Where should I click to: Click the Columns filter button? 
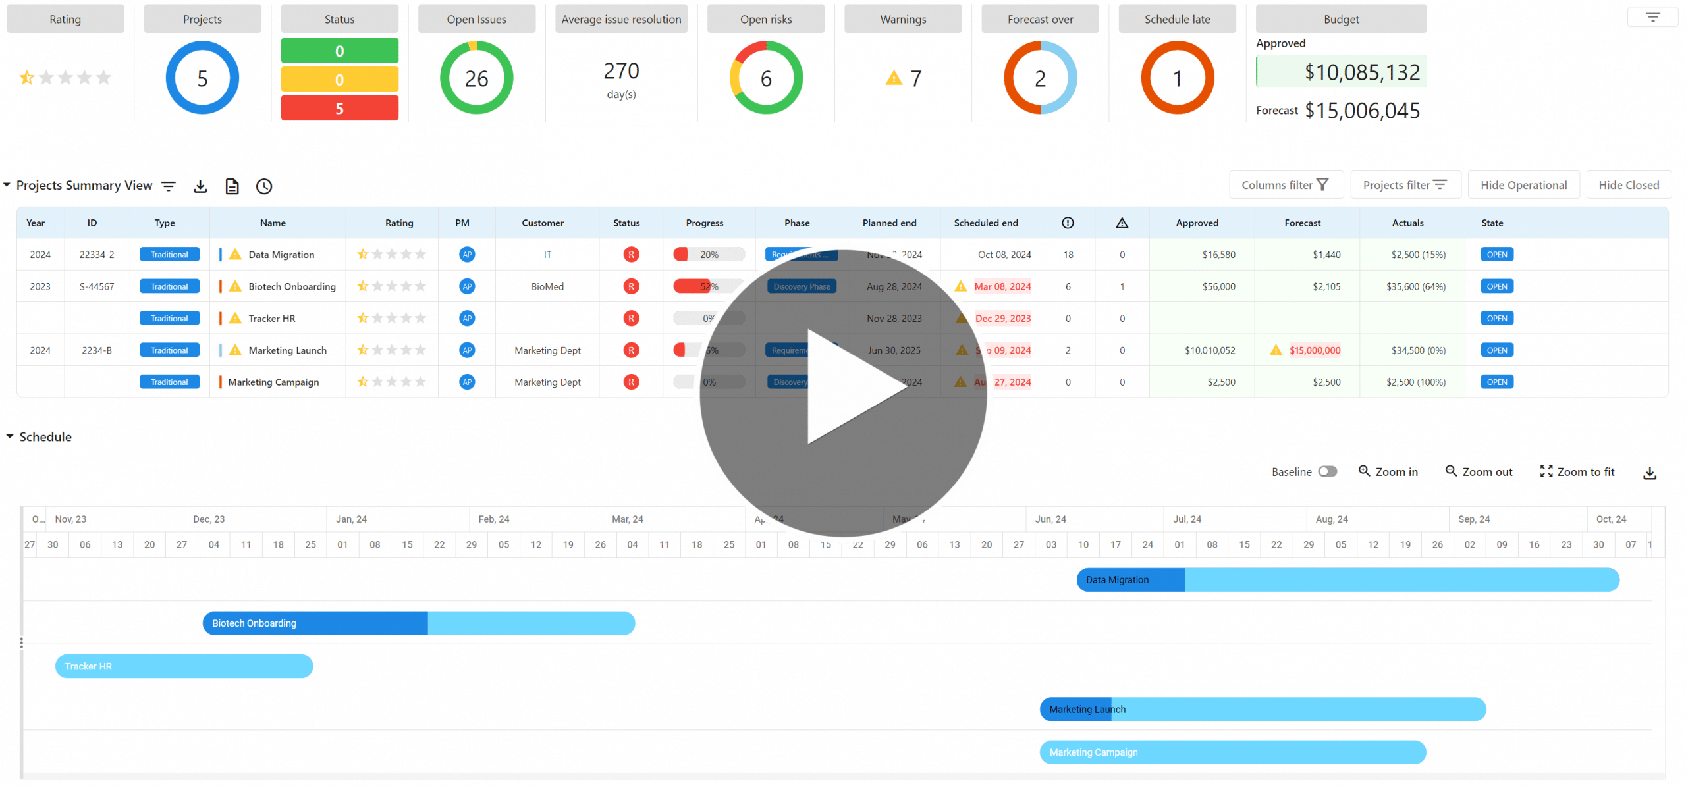tap(1286, 185)
